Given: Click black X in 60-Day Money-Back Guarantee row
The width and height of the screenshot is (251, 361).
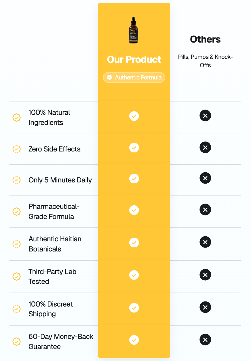Looking at the screenshot, I should pos(205,340).
